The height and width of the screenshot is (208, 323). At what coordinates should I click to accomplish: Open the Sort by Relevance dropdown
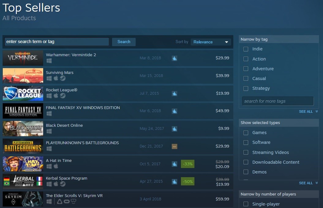pos(211,42)
